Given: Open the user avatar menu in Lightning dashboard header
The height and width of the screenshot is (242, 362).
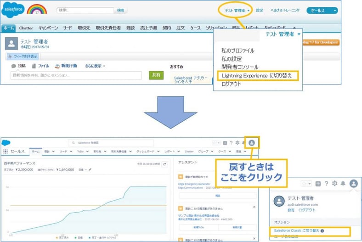Looking at the screenshot, I should coord(252,143).
